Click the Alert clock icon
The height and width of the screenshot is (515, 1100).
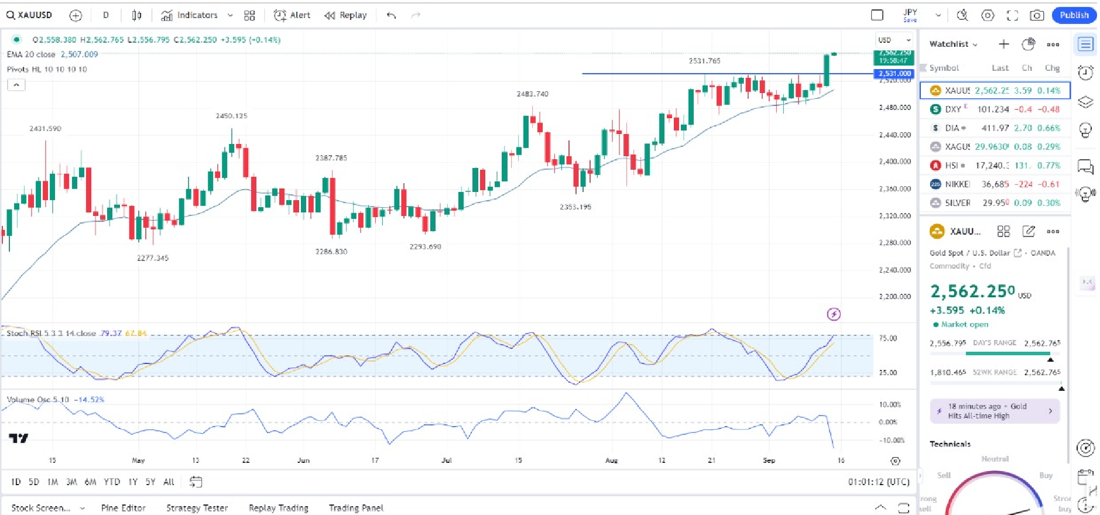pos(280,15)
